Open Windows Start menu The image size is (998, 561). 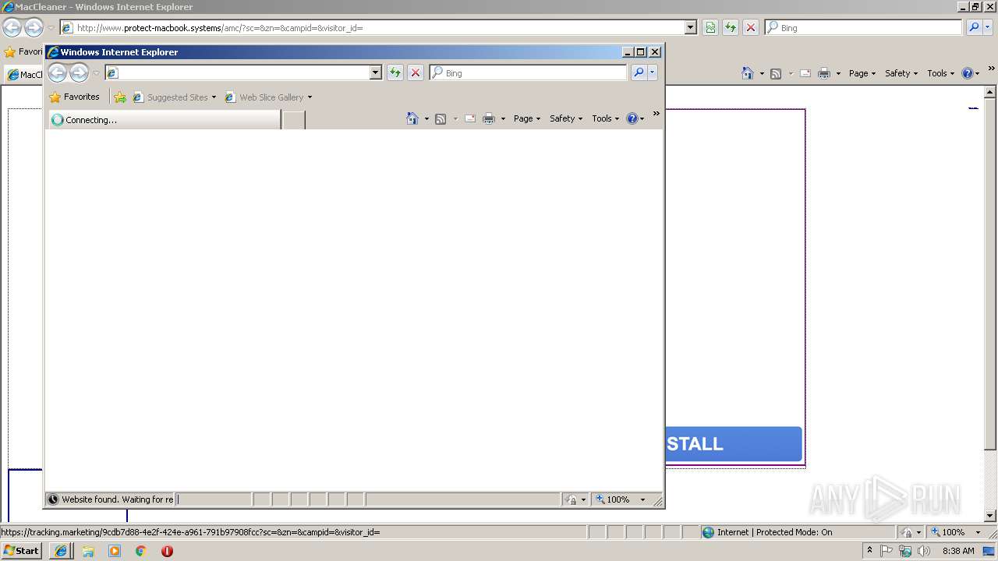[21, 551]
